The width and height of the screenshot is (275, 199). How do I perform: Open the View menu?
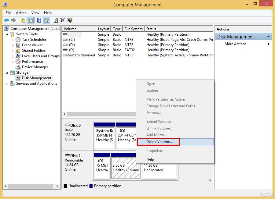(35, 13)
